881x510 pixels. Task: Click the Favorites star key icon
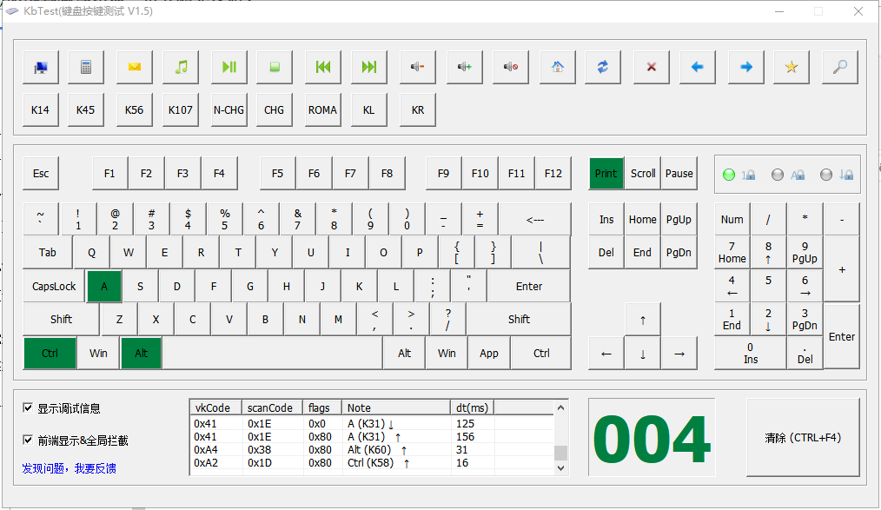click(792, 68)
